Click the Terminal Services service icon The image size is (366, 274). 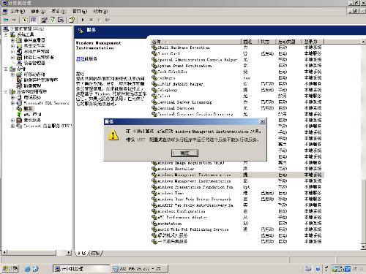click(154, 108)
